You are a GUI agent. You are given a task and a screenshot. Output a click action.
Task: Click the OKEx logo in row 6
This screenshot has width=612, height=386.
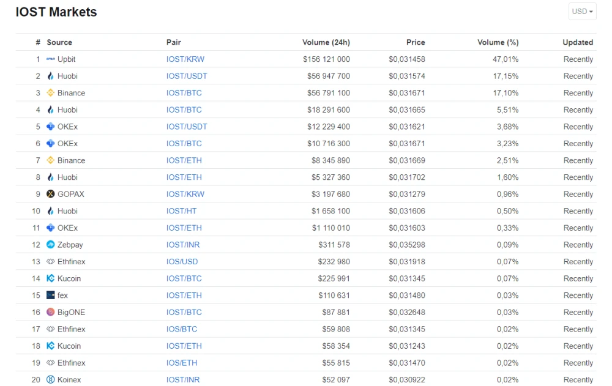tap(50, 144)
